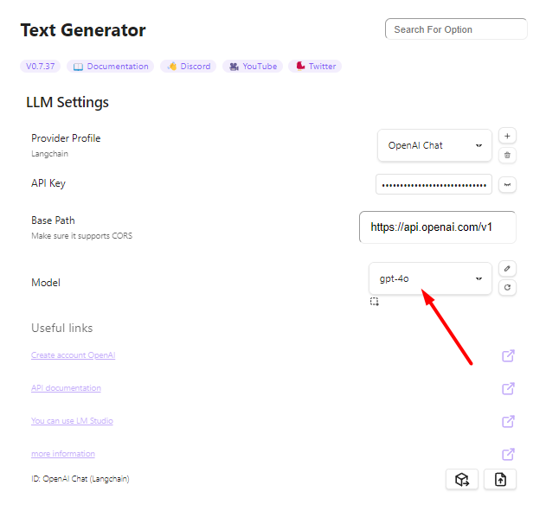Follow the You can use LM Studio link
This screenshot has height=511, width=546.
pos(72,421)
